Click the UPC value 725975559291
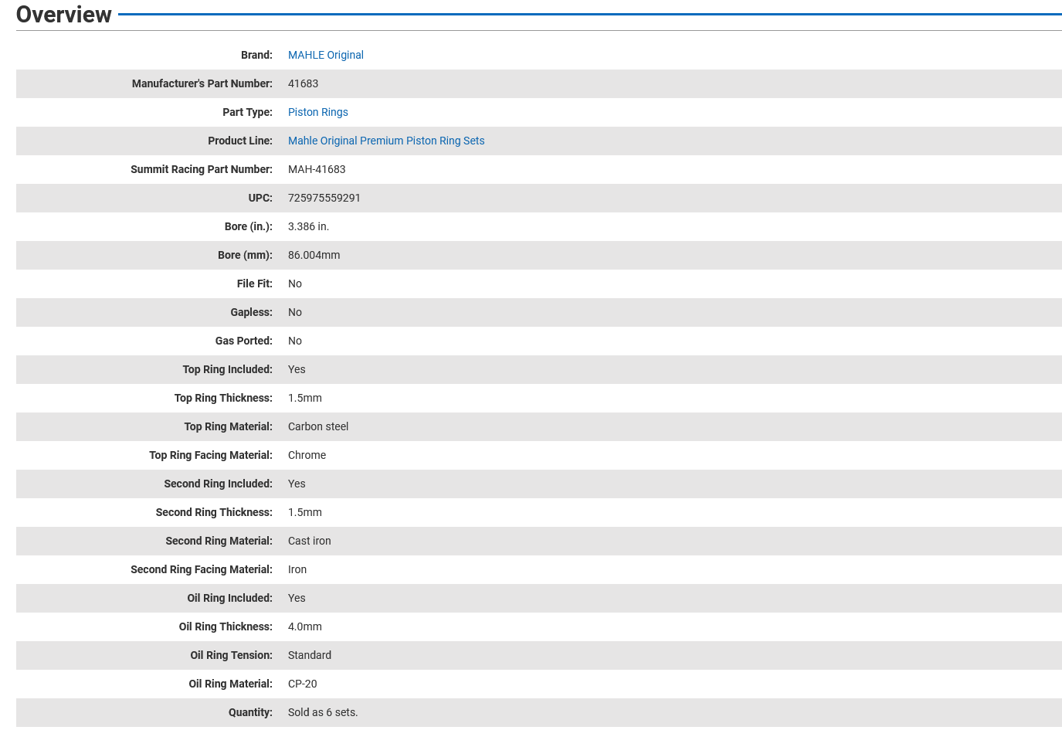This screenshot has height=730, width=1062. 324,198
